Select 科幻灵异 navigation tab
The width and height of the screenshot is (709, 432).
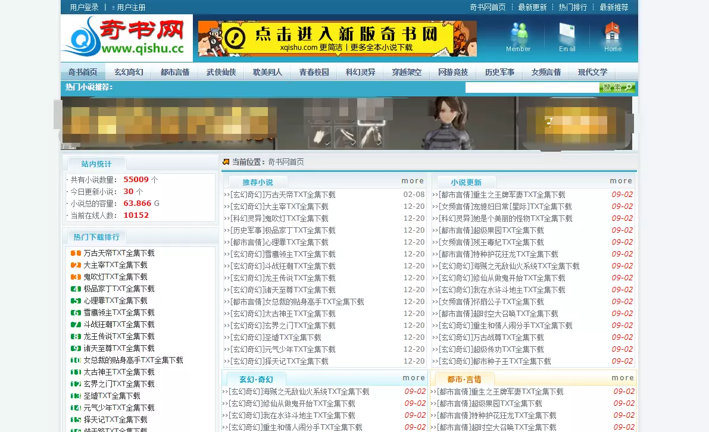(360, 72)
